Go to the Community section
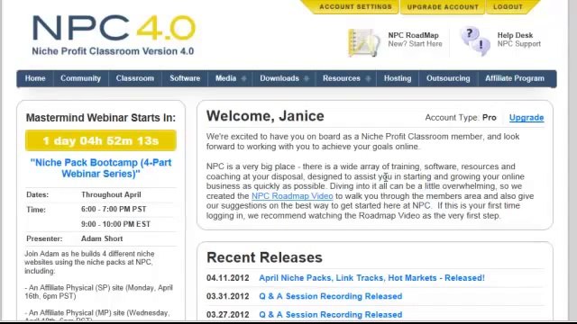The width and height of the screenshot is (577, 324). pyautogui.click(x=80, y=78)
